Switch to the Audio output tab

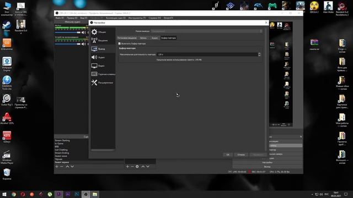(x=154, y=38)
